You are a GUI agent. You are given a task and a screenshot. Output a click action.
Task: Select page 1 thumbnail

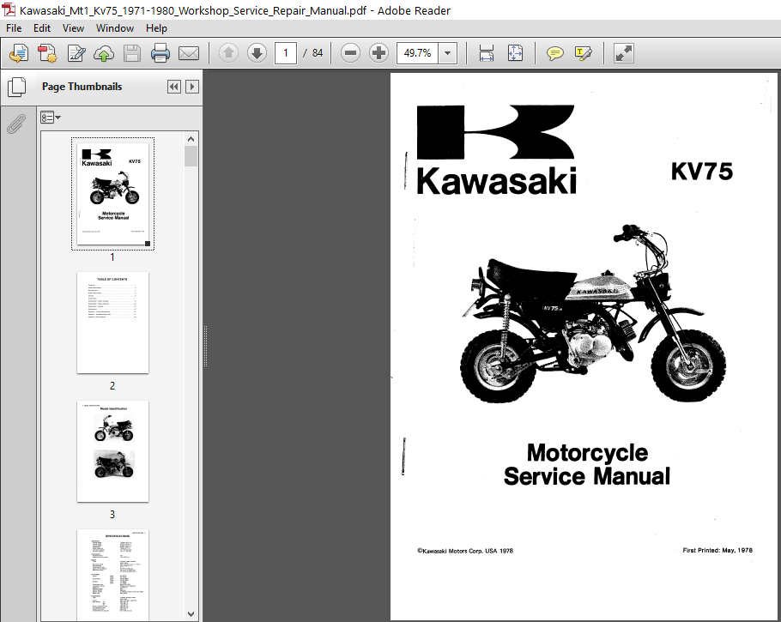tap(112, 194)
